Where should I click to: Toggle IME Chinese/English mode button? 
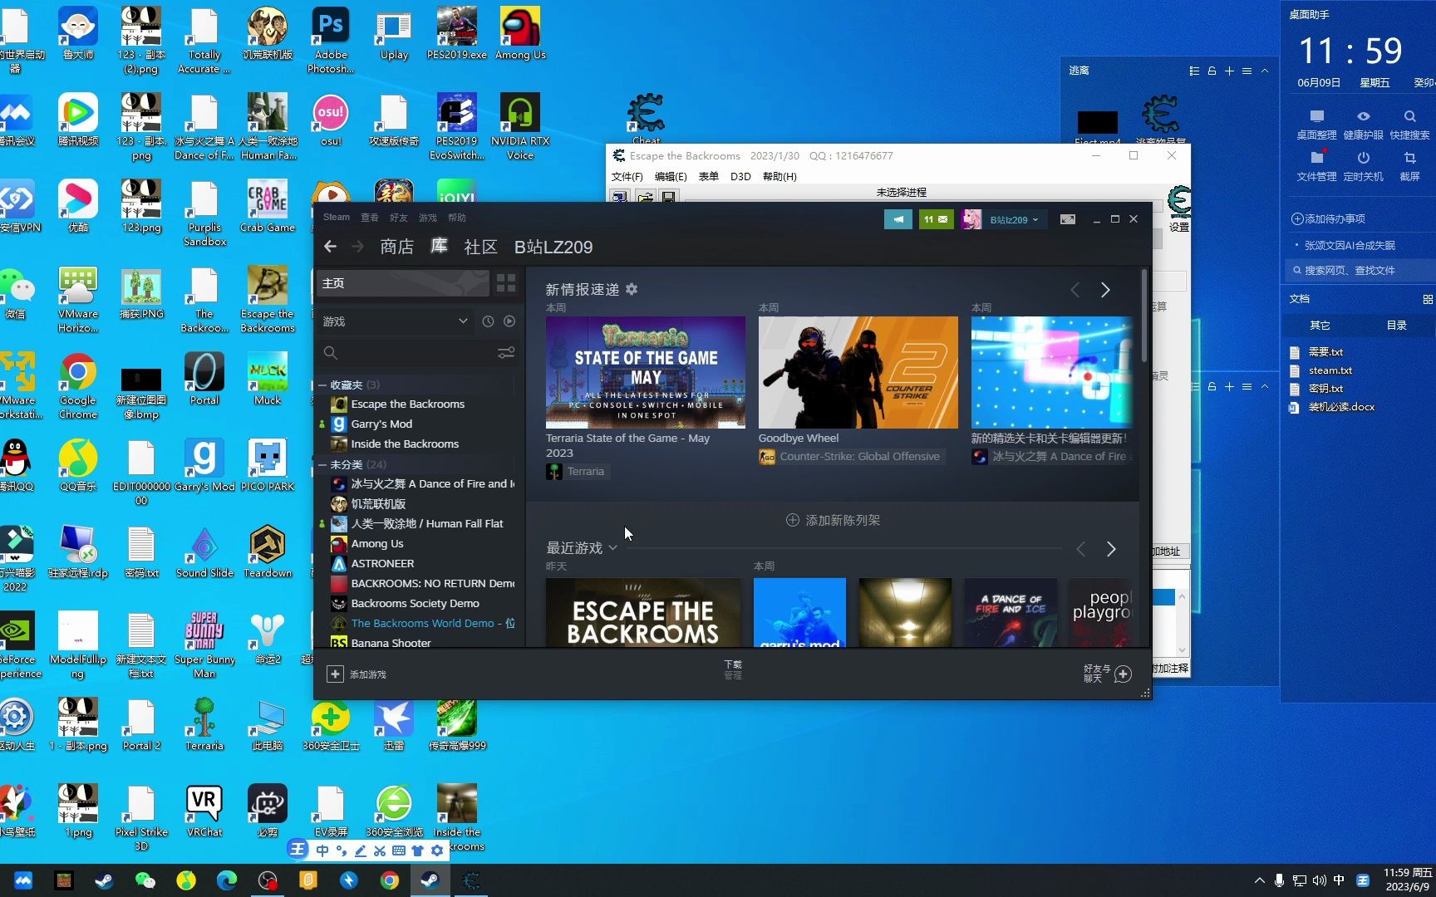pyautogui.click(x=322, y=850)
